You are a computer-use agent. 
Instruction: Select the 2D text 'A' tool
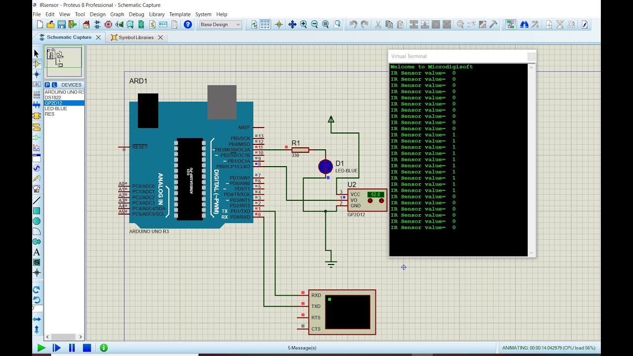tap(36, 252)
